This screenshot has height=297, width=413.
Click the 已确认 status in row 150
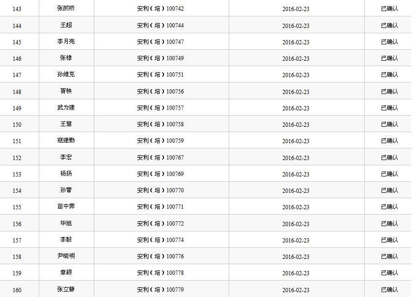click(389, 124)
